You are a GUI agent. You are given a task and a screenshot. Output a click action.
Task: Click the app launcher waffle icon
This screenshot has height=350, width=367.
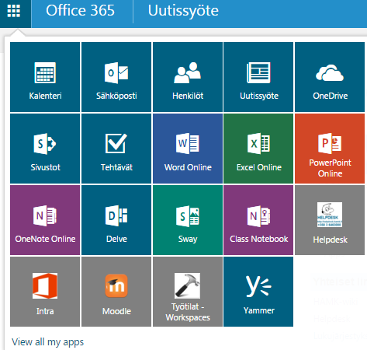(14, 11)
